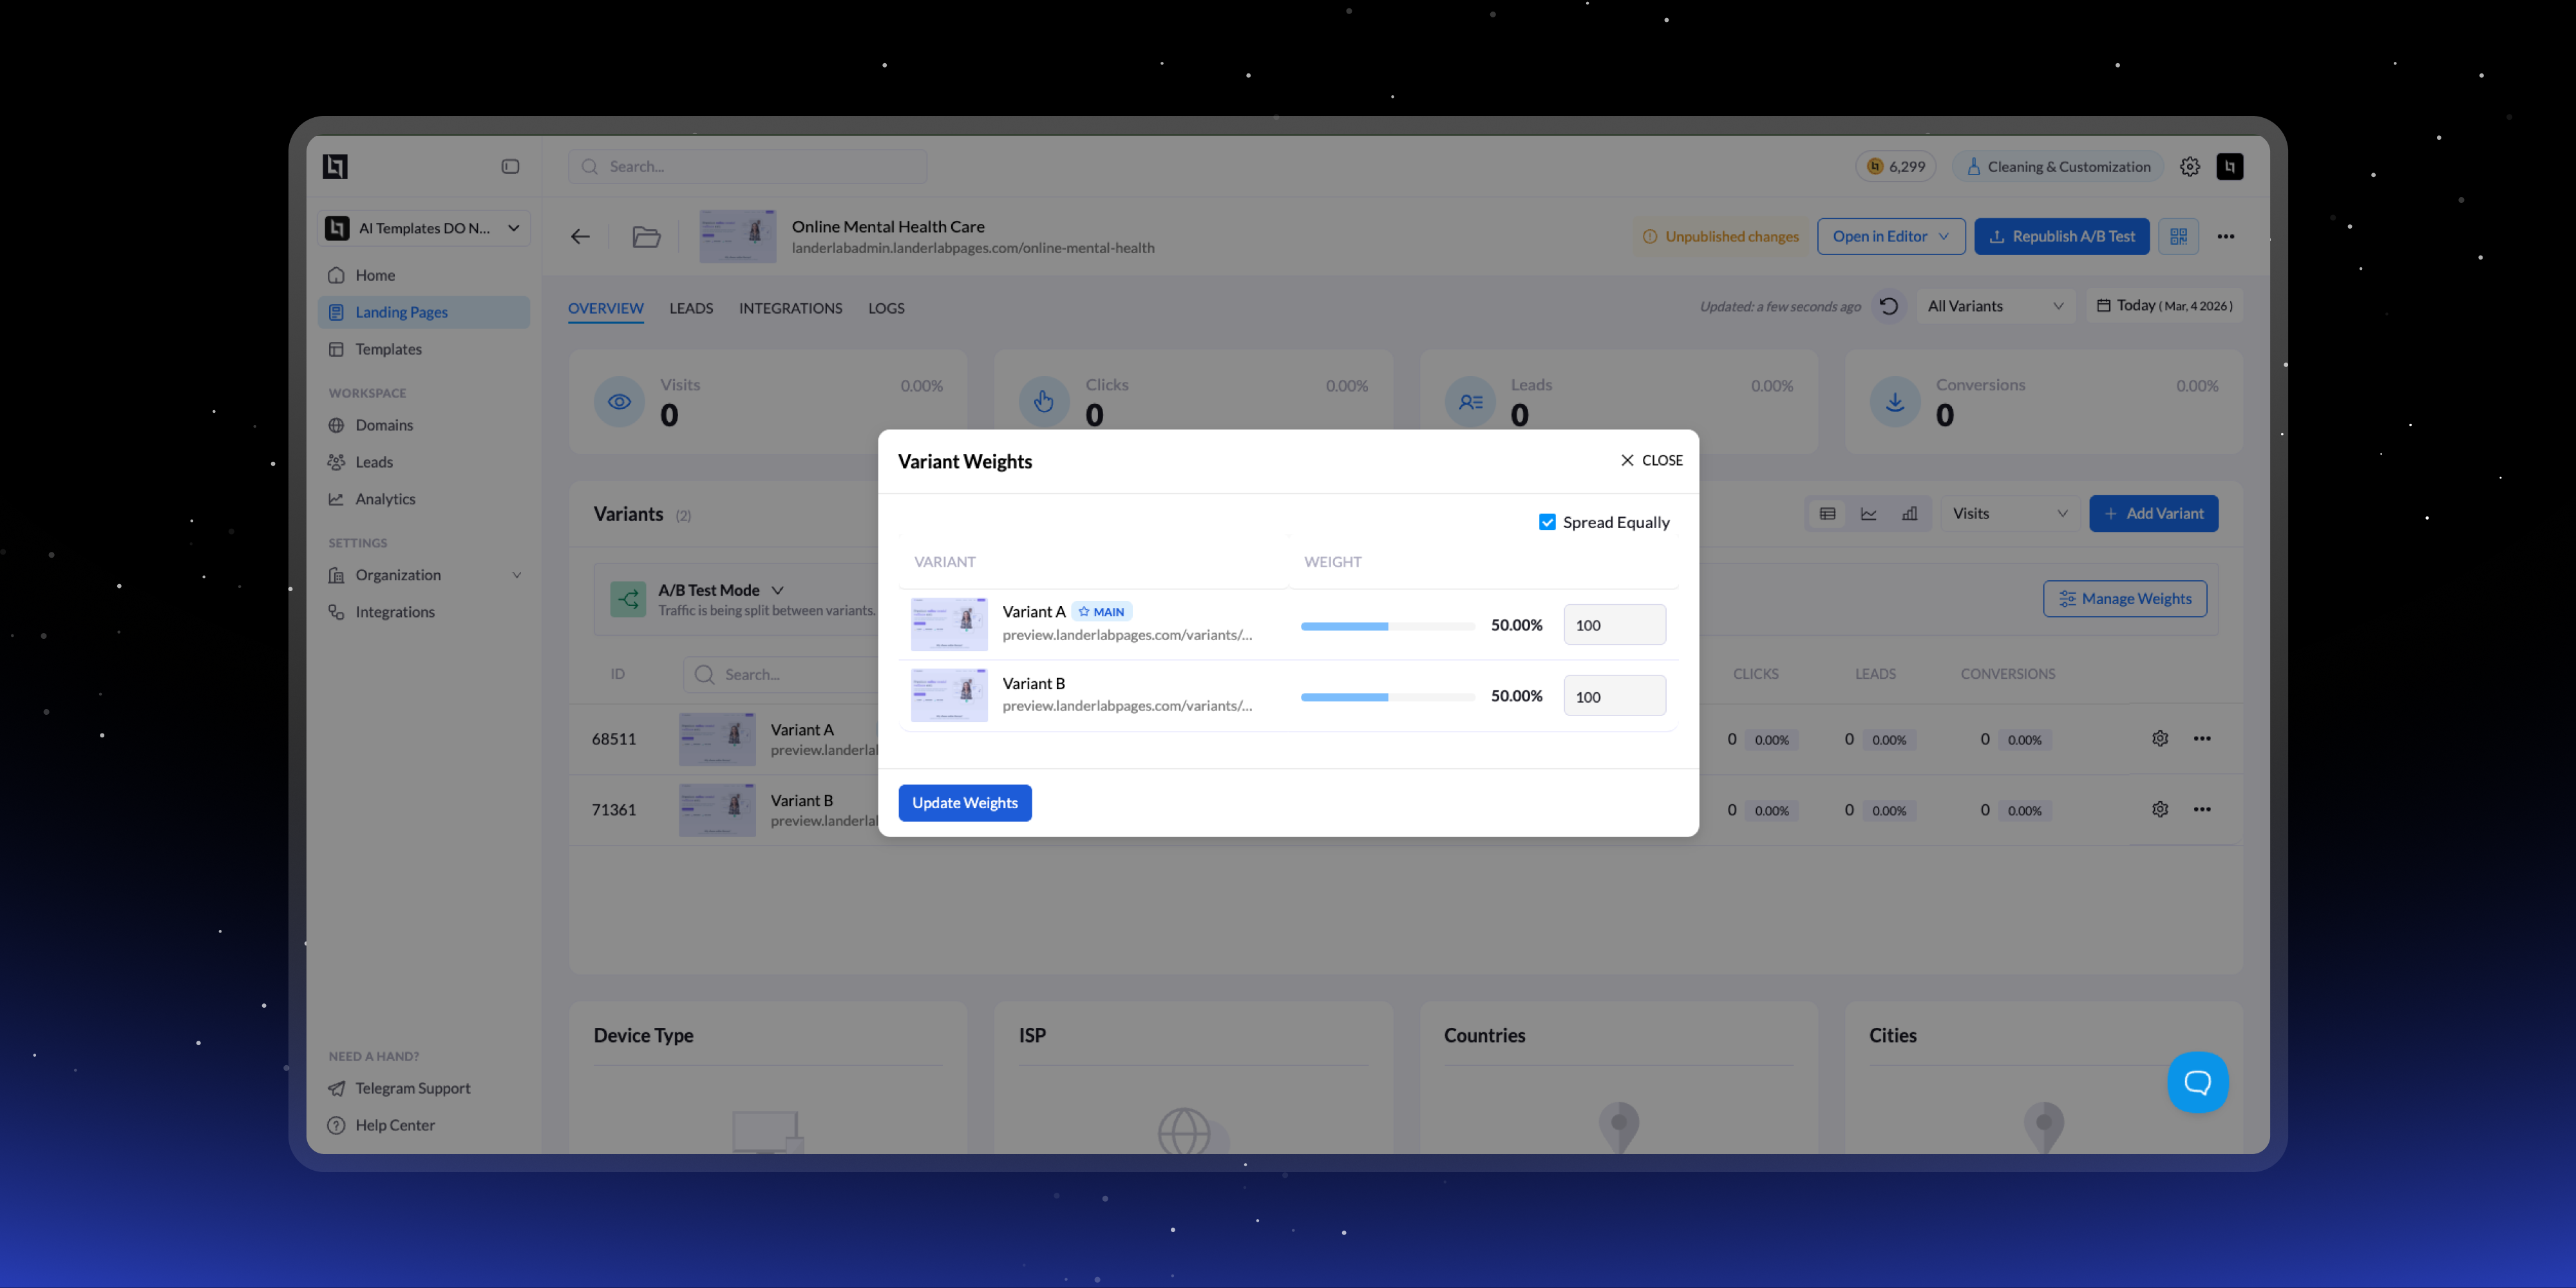
Task: Click the Update Weights button
Action: click(x=964, y=803)
